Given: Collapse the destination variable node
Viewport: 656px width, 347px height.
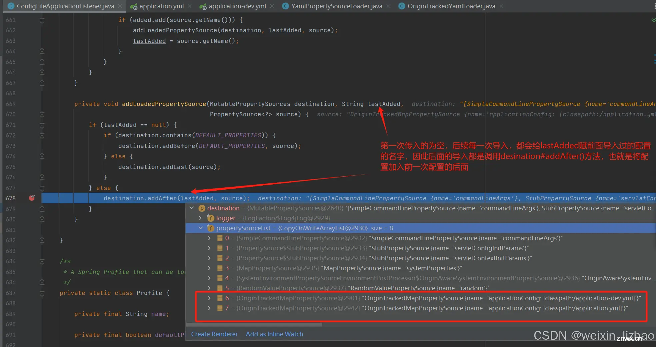Looking at the screenshot, I should [192, 208].
